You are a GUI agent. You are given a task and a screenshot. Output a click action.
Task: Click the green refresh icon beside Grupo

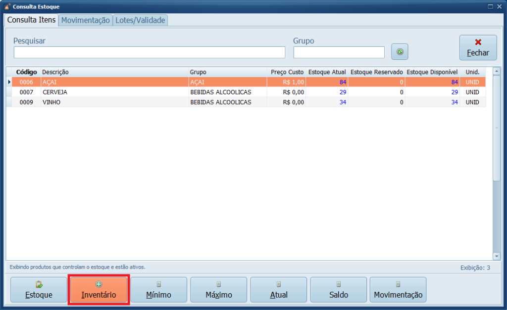pyautogui.click(x=400, y=51)
